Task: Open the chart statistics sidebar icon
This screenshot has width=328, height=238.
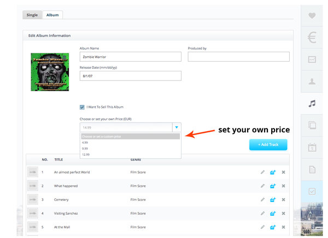Action: click(312, 59)
